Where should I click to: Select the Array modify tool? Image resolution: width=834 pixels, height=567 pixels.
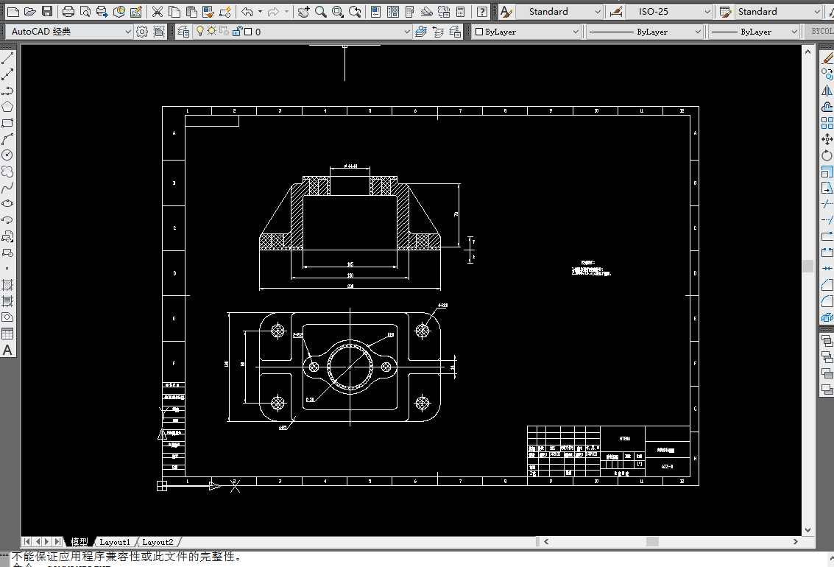(x=827, y=123)
